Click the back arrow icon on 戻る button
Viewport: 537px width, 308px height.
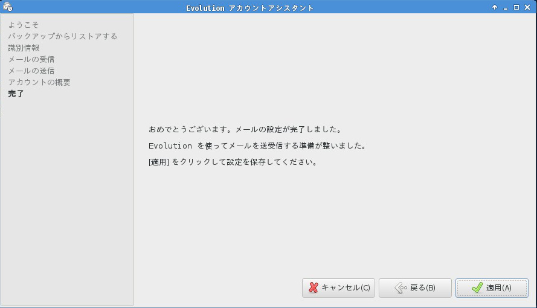[x=400, y=288]
